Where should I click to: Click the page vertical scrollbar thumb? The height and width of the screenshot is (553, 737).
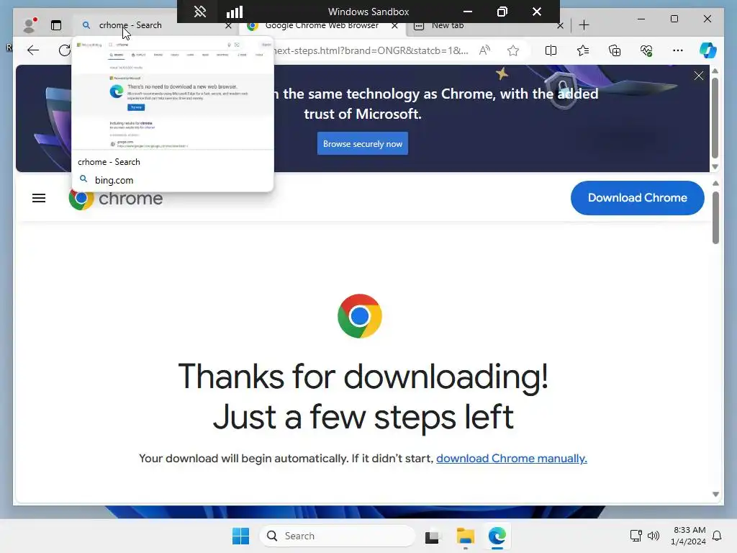pos(715,217)
